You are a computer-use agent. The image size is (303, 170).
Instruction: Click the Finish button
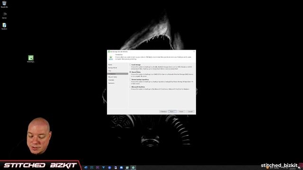tap(181, 111)
